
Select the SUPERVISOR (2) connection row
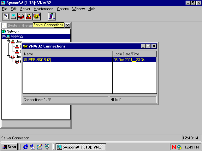68,60
